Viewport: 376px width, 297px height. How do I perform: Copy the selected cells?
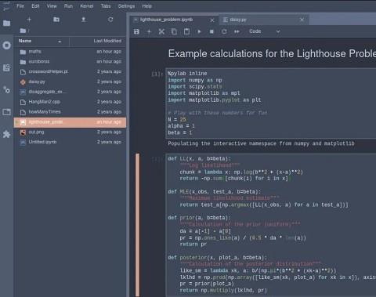tap(174, 31)
